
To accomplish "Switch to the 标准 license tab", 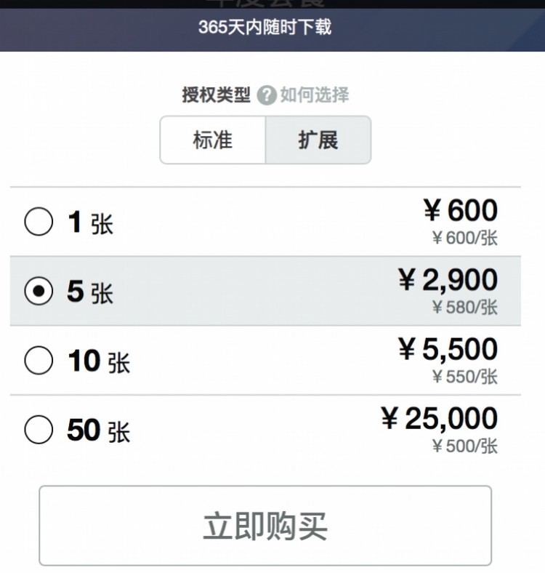I will tap(213, 140).
